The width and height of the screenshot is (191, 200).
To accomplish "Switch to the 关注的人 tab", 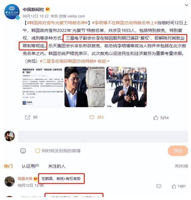I will [57, 166].
